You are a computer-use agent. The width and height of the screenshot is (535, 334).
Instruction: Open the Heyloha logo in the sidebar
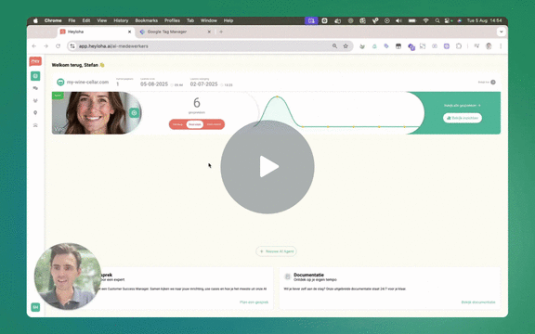pos(35,61)
